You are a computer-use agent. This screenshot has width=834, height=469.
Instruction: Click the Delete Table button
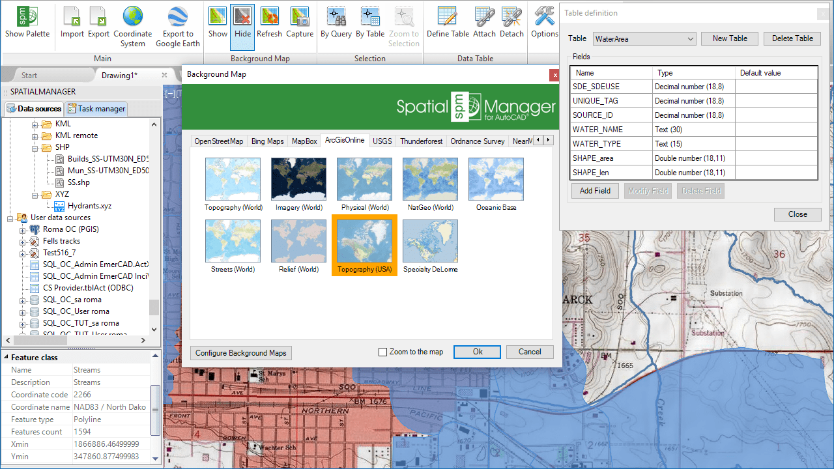click(x=792, y=38)
